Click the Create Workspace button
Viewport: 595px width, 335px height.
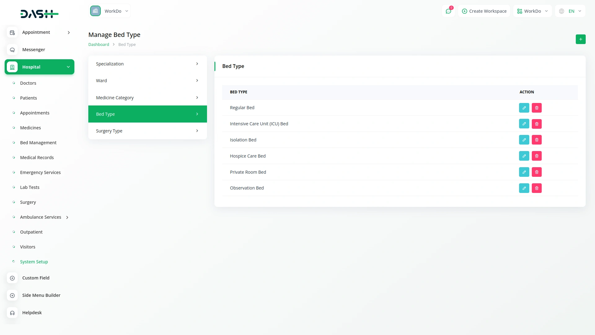click(484, 11)
